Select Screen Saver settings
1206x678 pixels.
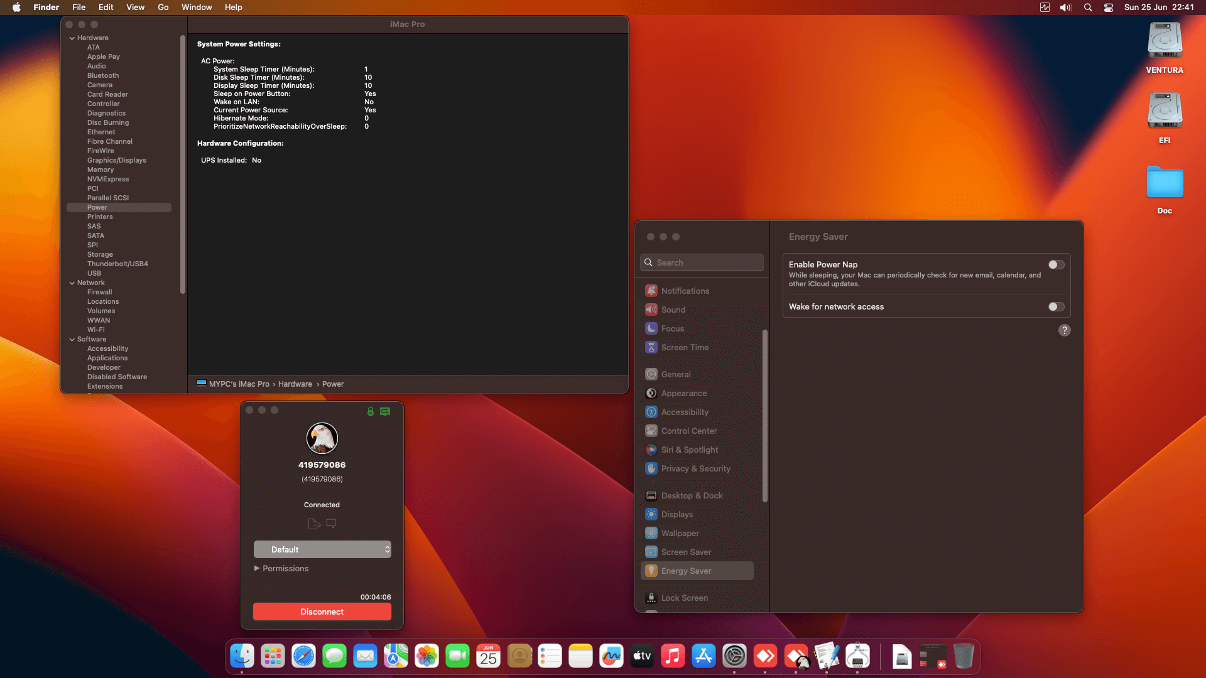[x=698, y=552]
